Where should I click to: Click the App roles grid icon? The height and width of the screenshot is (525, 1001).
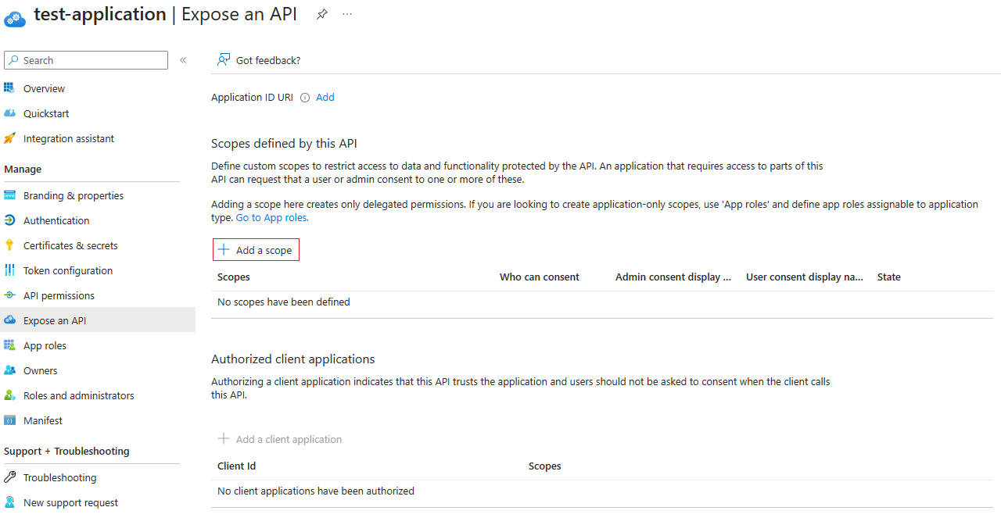pyautogui.click(x=9, y=345)
